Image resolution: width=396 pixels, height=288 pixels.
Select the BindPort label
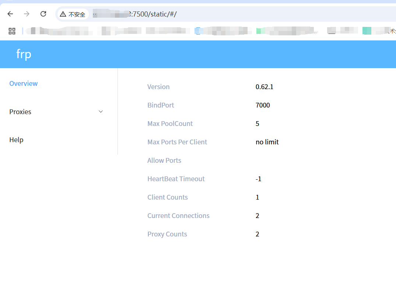(x=161, y=105)
